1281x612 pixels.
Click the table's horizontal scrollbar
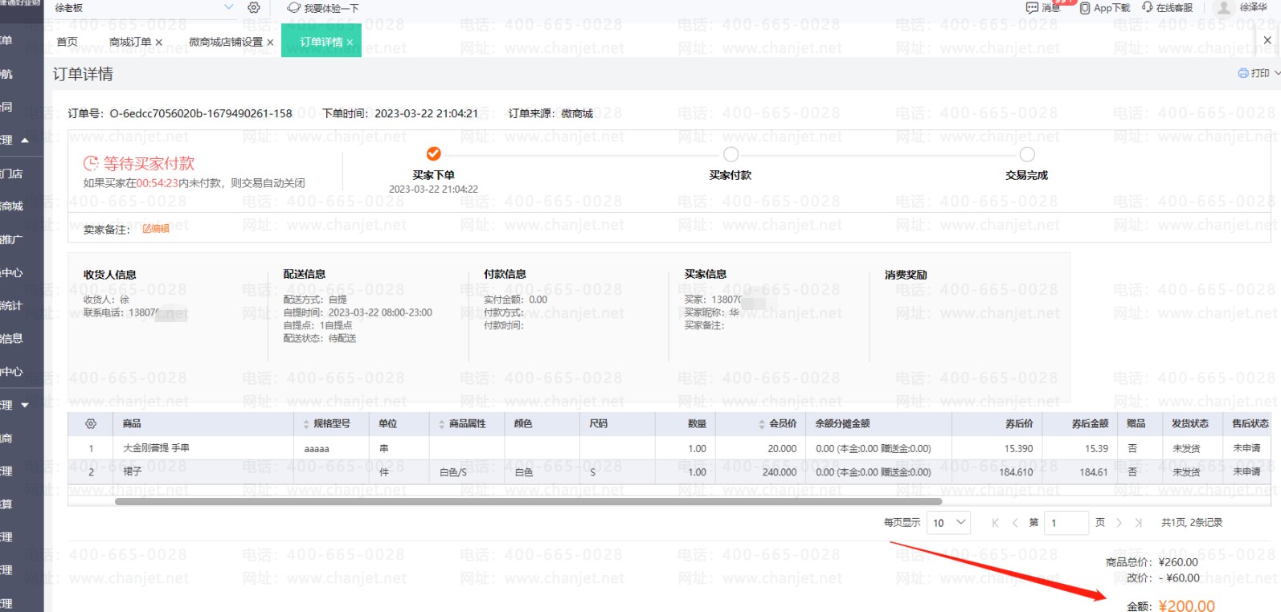click(x=528, y=502)
